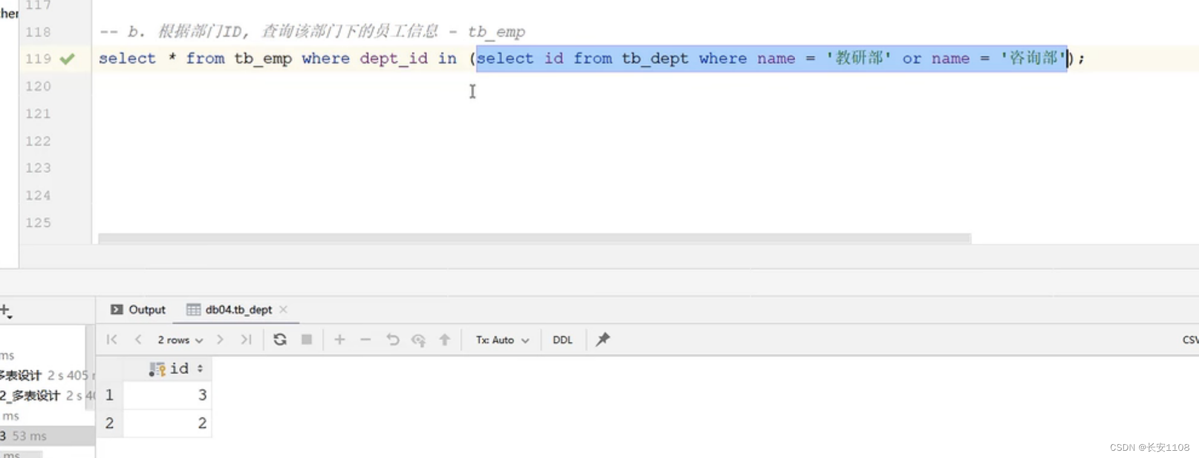Screen dimensions: 1199x458
Task: Click the key icon in id column header
Action: pyautogui.click(x=157, y=369)
